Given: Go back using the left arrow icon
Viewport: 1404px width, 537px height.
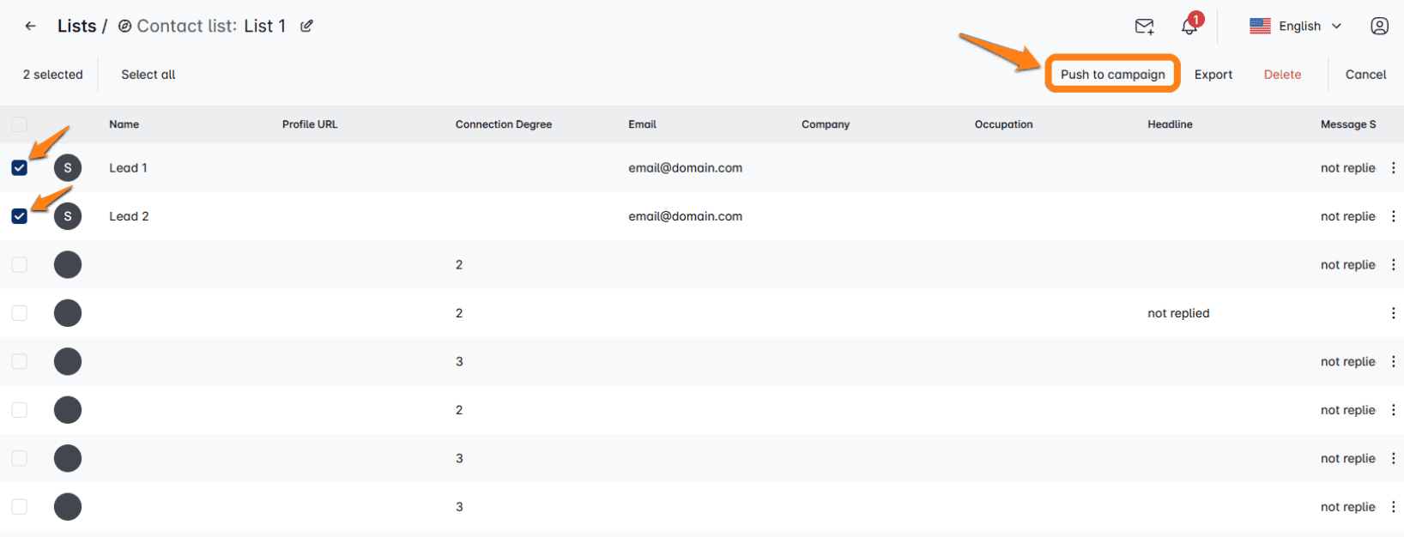Looking at the screenshot, I should click(x=31, y=26).
